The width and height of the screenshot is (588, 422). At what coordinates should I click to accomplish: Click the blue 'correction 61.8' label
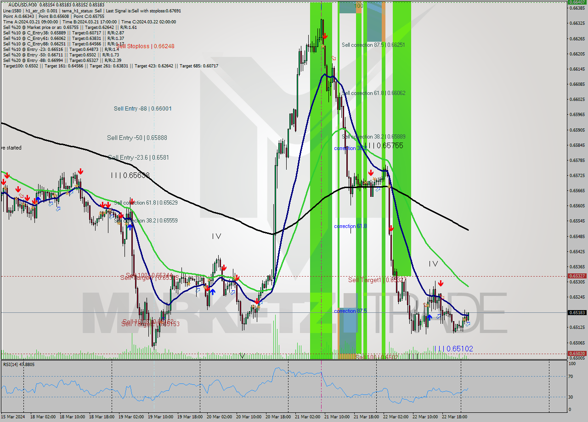351,226
